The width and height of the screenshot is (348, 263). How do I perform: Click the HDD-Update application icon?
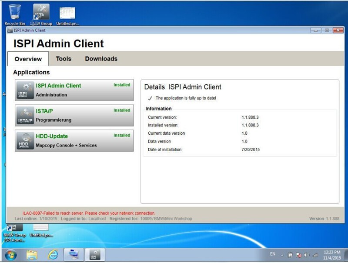click(x=25, y=141)
